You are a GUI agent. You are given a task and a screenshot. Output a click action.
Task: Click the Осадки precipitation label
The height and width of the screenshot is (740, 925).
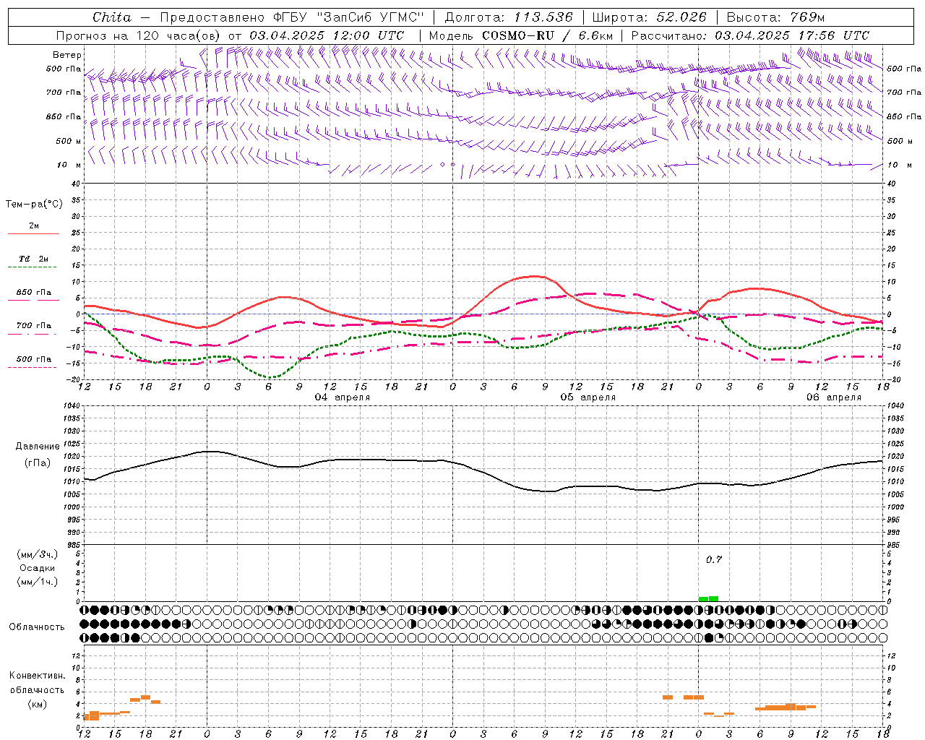tap(38, 568)
